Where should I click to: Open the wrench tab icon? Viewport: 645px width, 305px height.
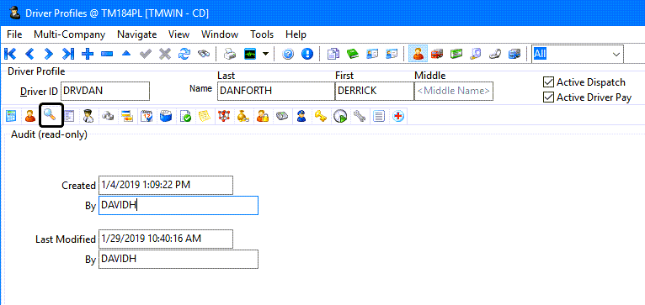359,117
